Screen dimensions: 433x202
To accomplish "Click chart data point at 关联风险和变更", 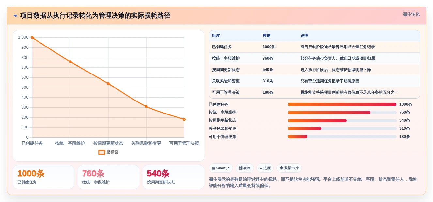I will point(146,106).
